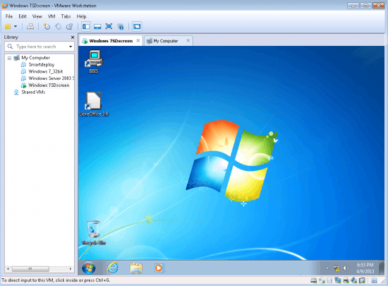The image size is (388, 286).
Task: Click the library horizontal scrollbar thumb
Action: 30,268
